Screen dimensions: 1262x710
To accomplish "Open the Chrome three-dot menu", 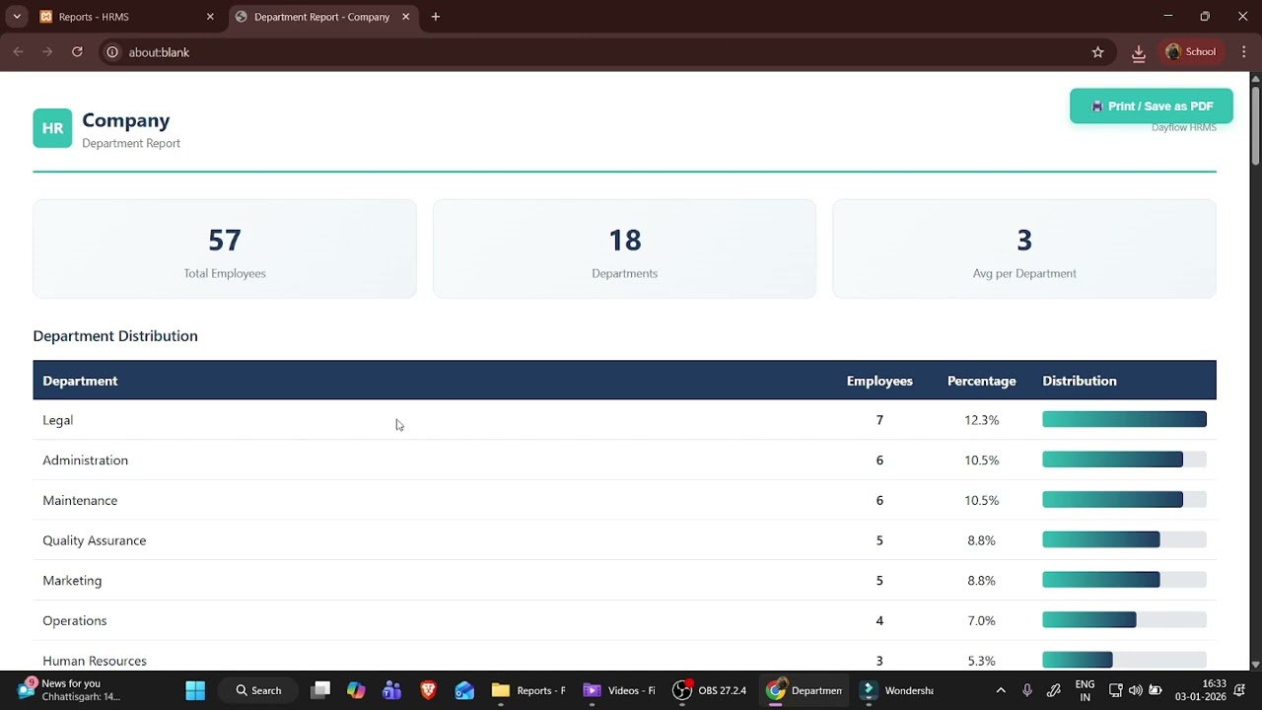I will [1243, 52].
